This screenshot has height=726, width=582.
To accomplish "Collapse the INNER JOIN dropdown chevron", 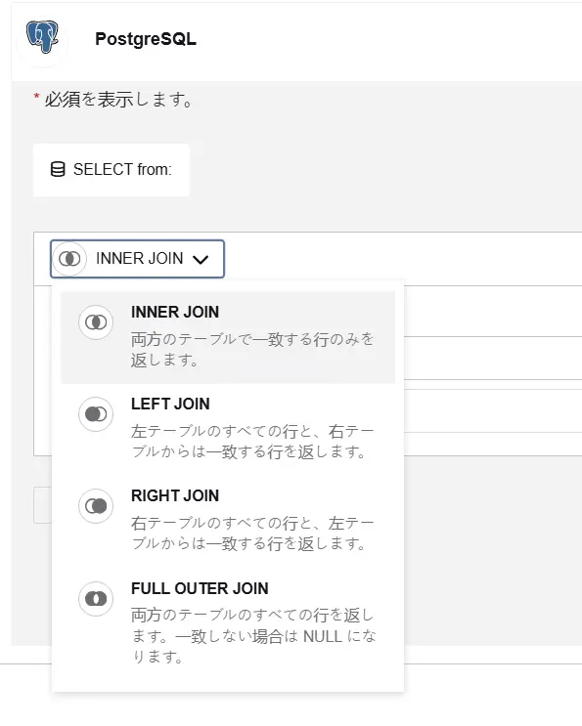I will tap(201, 259).
